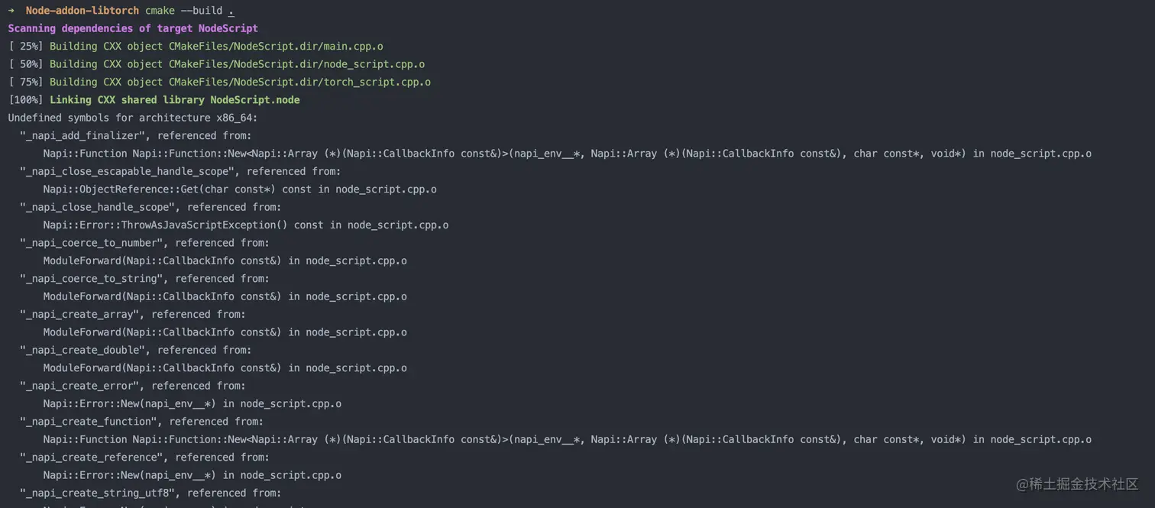Click the Napi::Error::ThrowAsJavaScriptException reference line
The image size is (1155, 508).
[245, 225]
